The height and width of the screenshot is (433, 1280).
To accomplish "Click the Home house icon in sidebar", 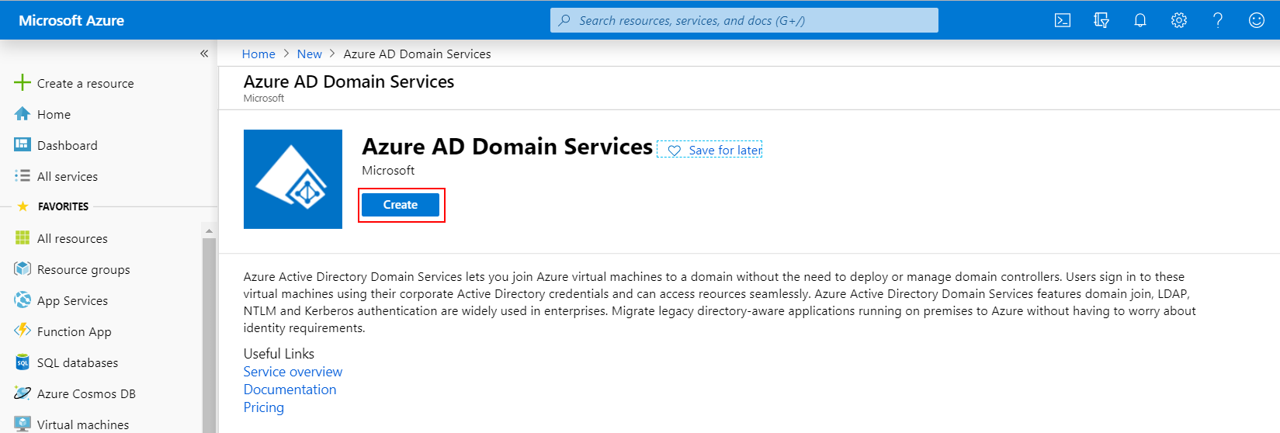I will click(23, 114).
